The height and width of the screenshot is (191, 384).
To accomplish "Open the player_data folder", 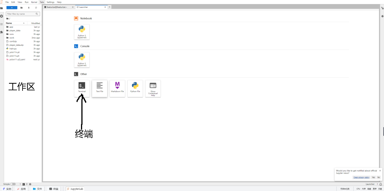I will pos(15,30).
